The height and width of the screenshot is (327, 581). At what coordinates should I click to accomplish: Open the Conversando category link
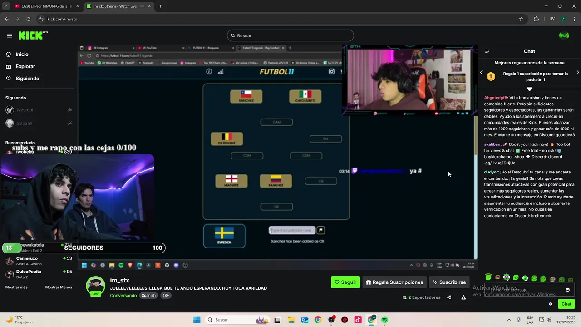[123, 296]
